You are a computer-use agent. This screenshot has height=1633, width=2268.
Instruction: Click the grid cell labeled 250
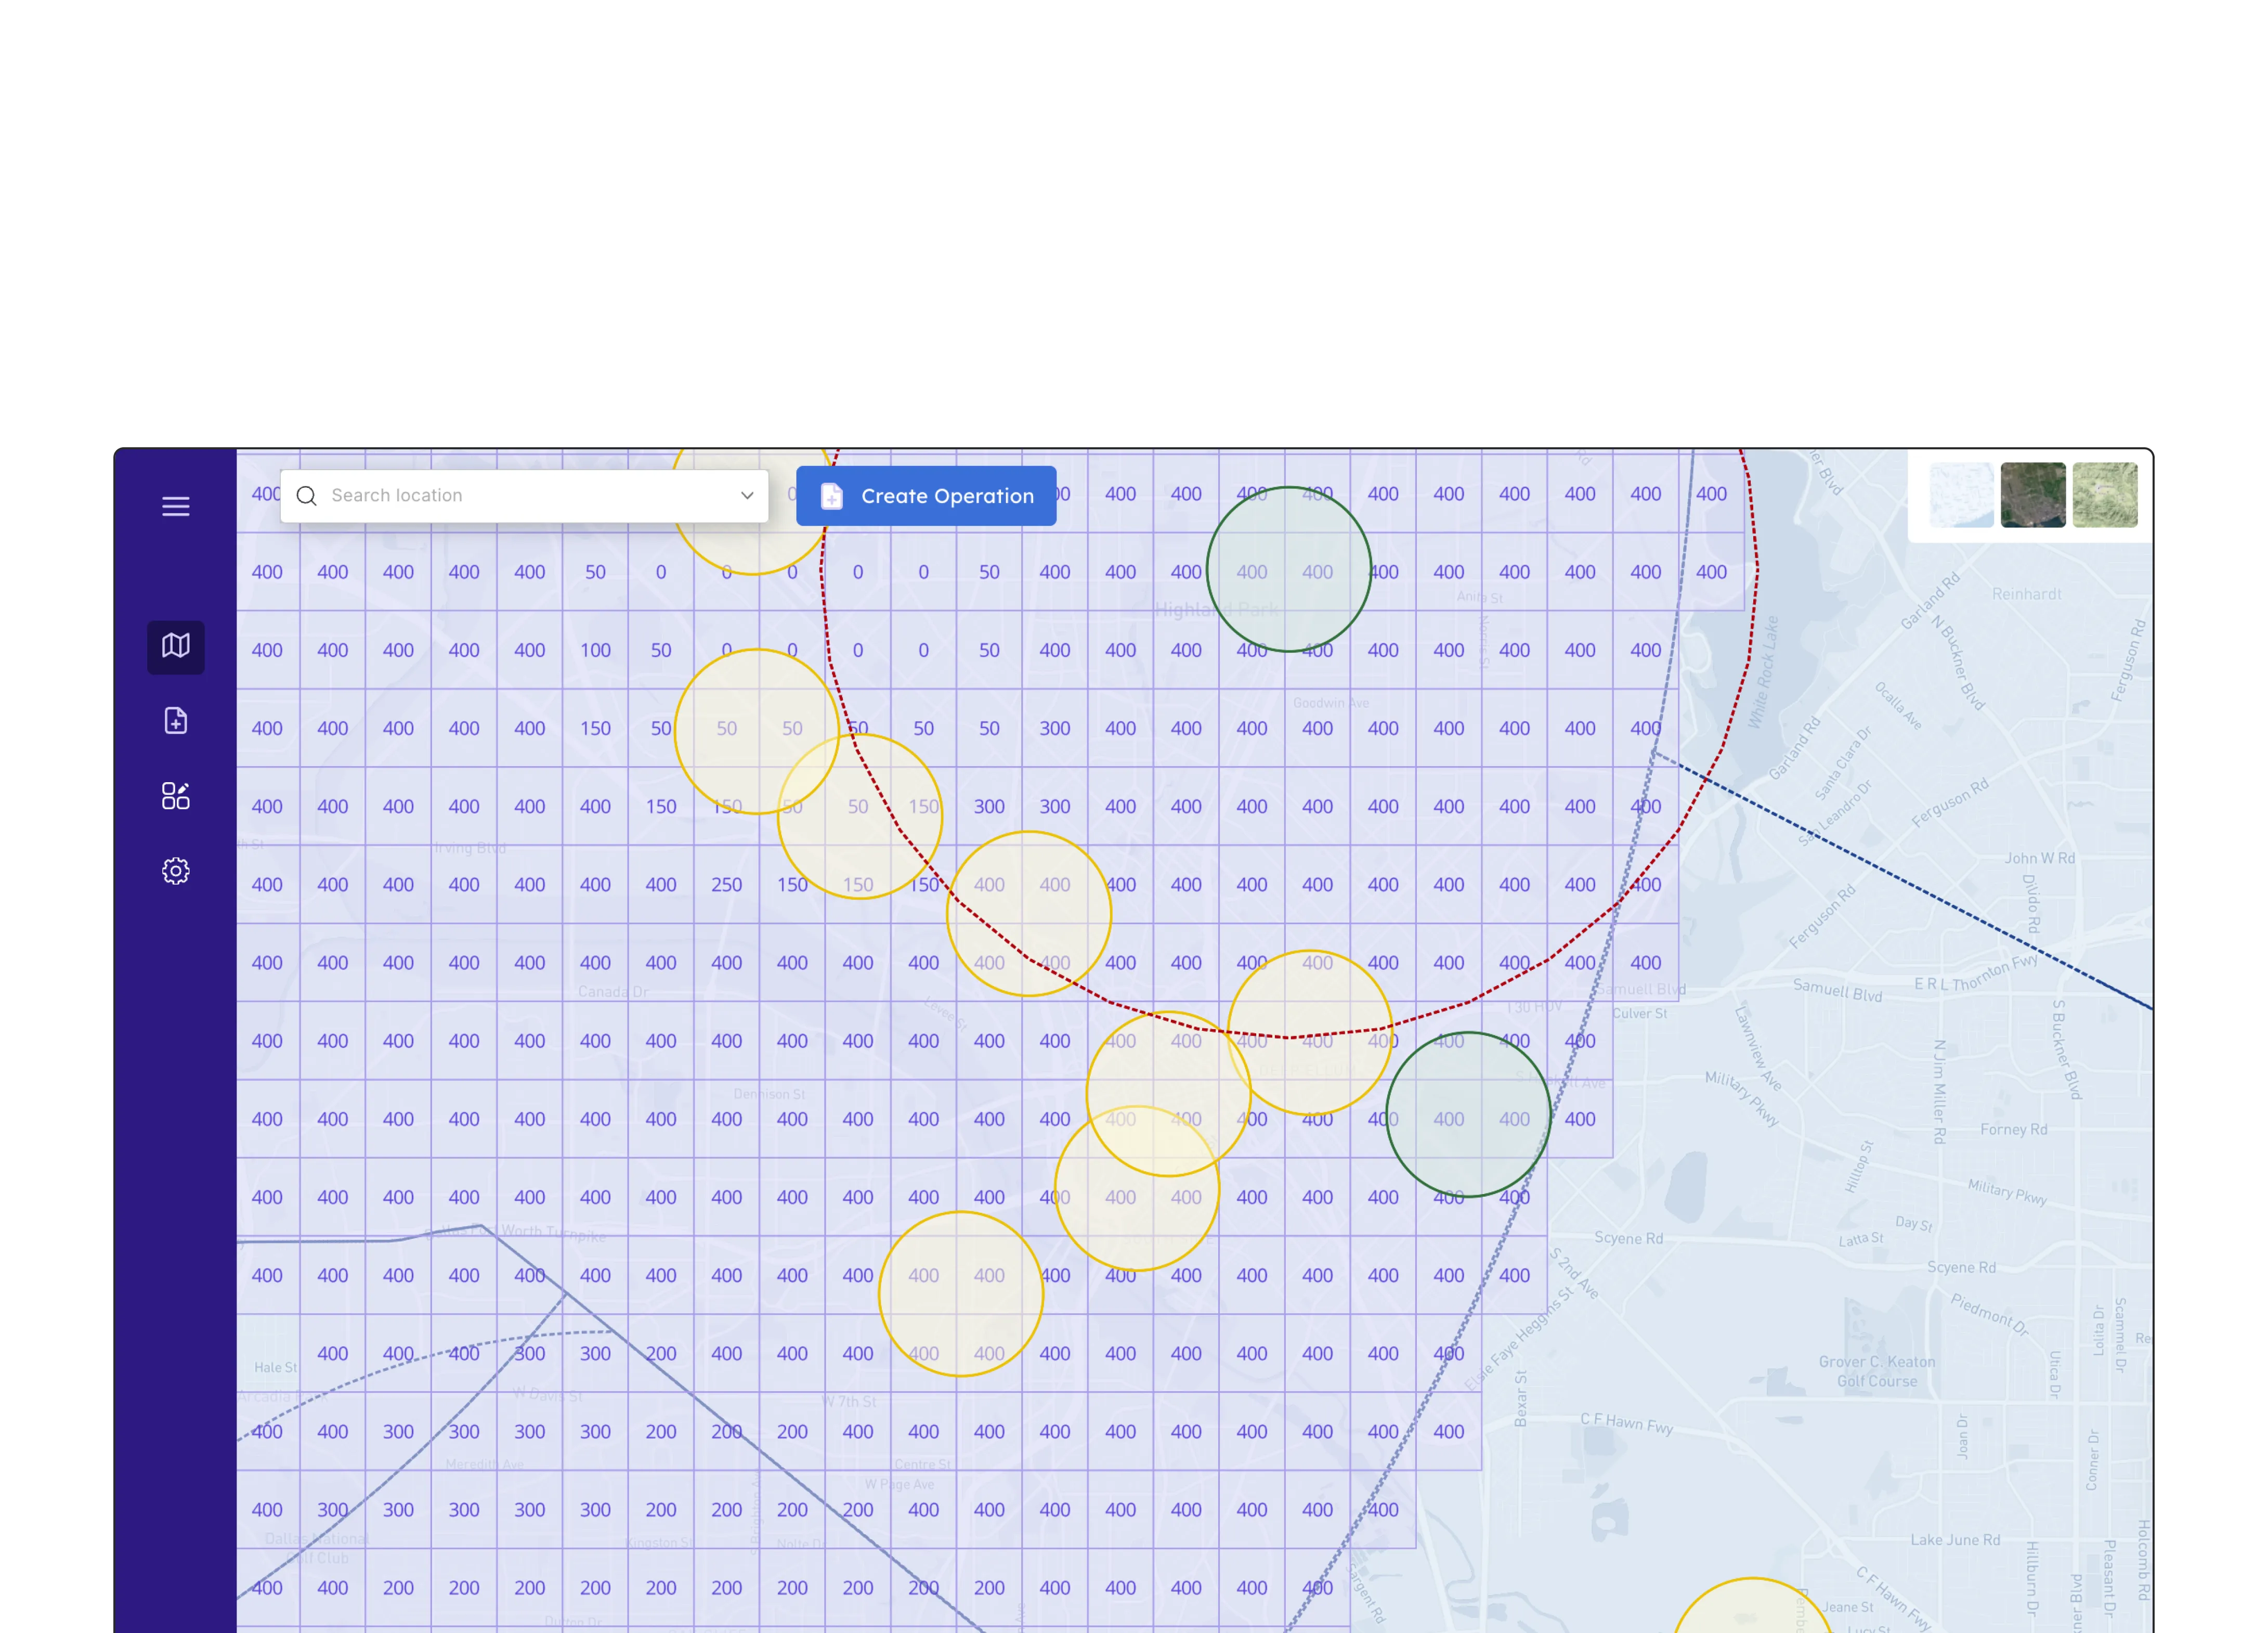coord(726,885)
